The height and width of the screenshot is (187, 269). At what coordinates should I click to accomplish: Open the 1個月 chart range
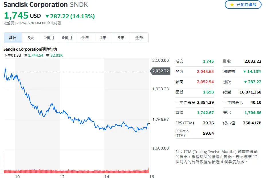[x=49, y=38]
